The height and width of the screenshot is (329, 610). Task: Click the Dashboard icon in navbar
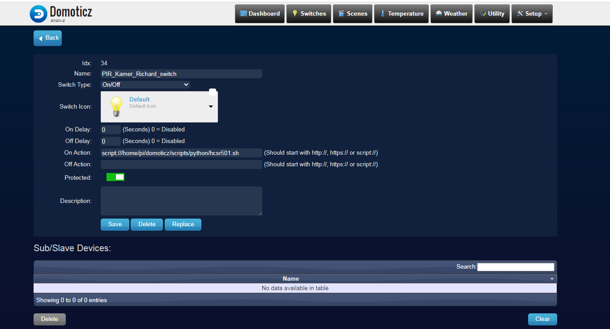pos(243,14)
